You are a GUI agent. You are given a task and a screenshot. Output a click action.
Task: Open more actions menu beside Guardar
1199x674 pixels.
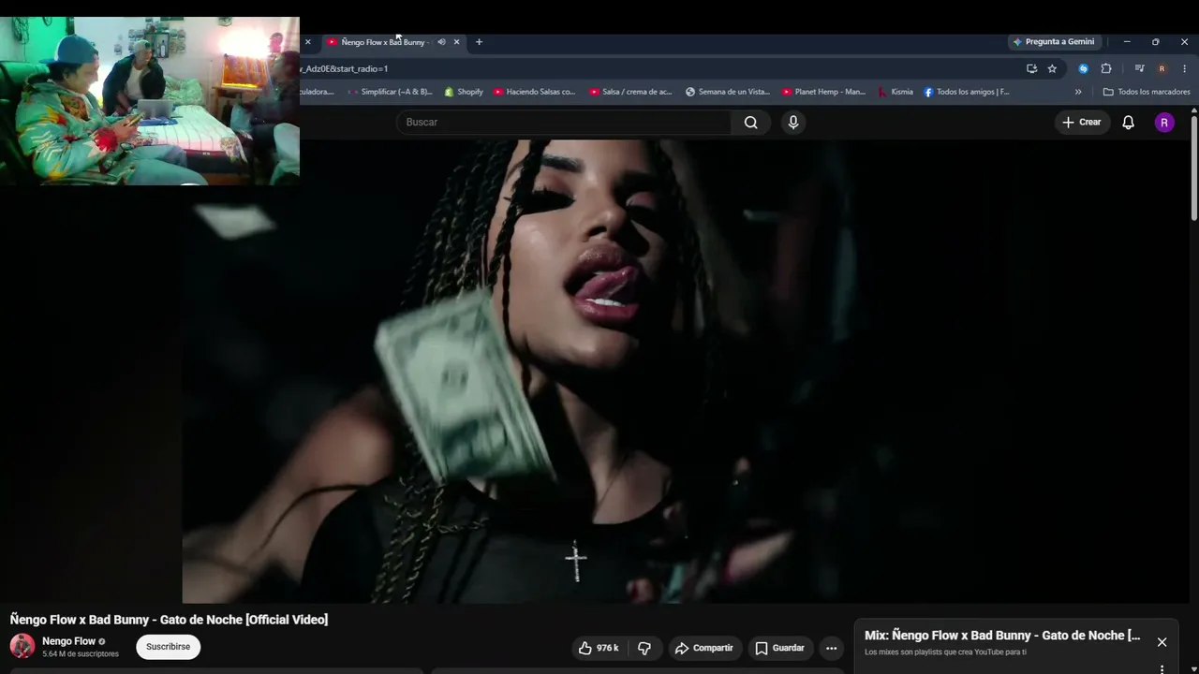click(x=831, y=648)
